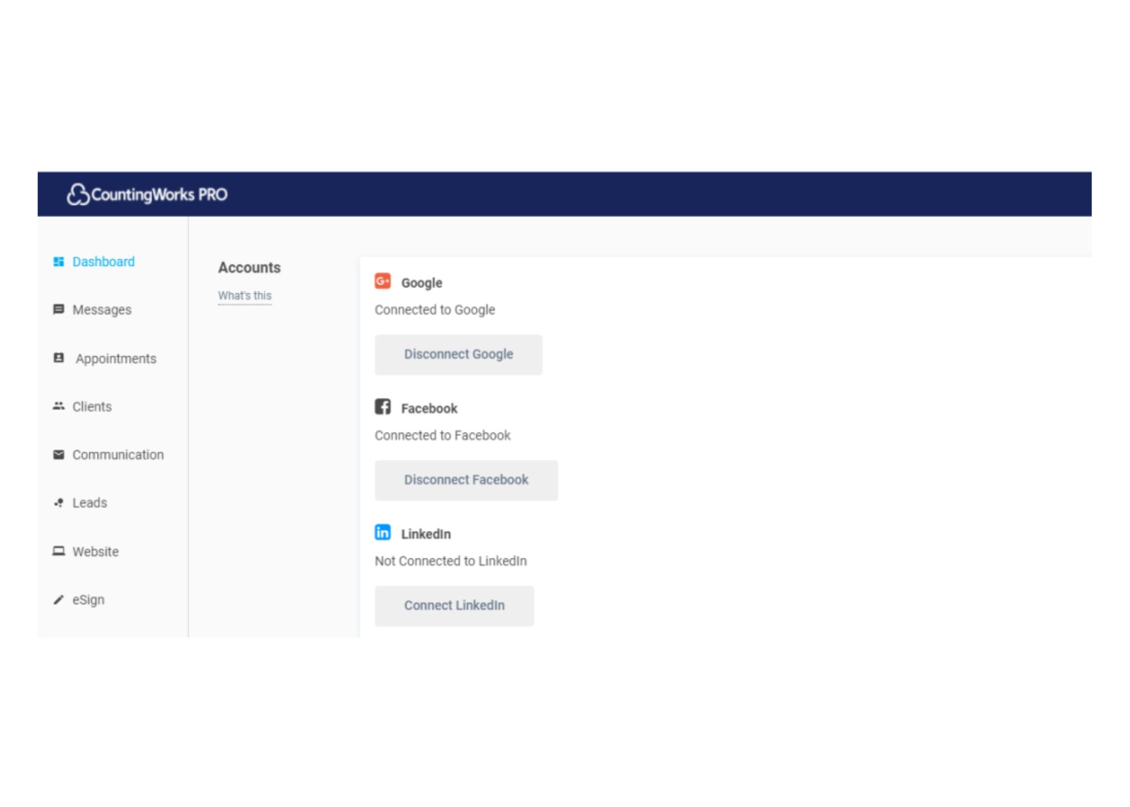This screenshot has width=1130, height=807.
Task: Click the Appointments contact-book icon
Action: coord(58,358)
